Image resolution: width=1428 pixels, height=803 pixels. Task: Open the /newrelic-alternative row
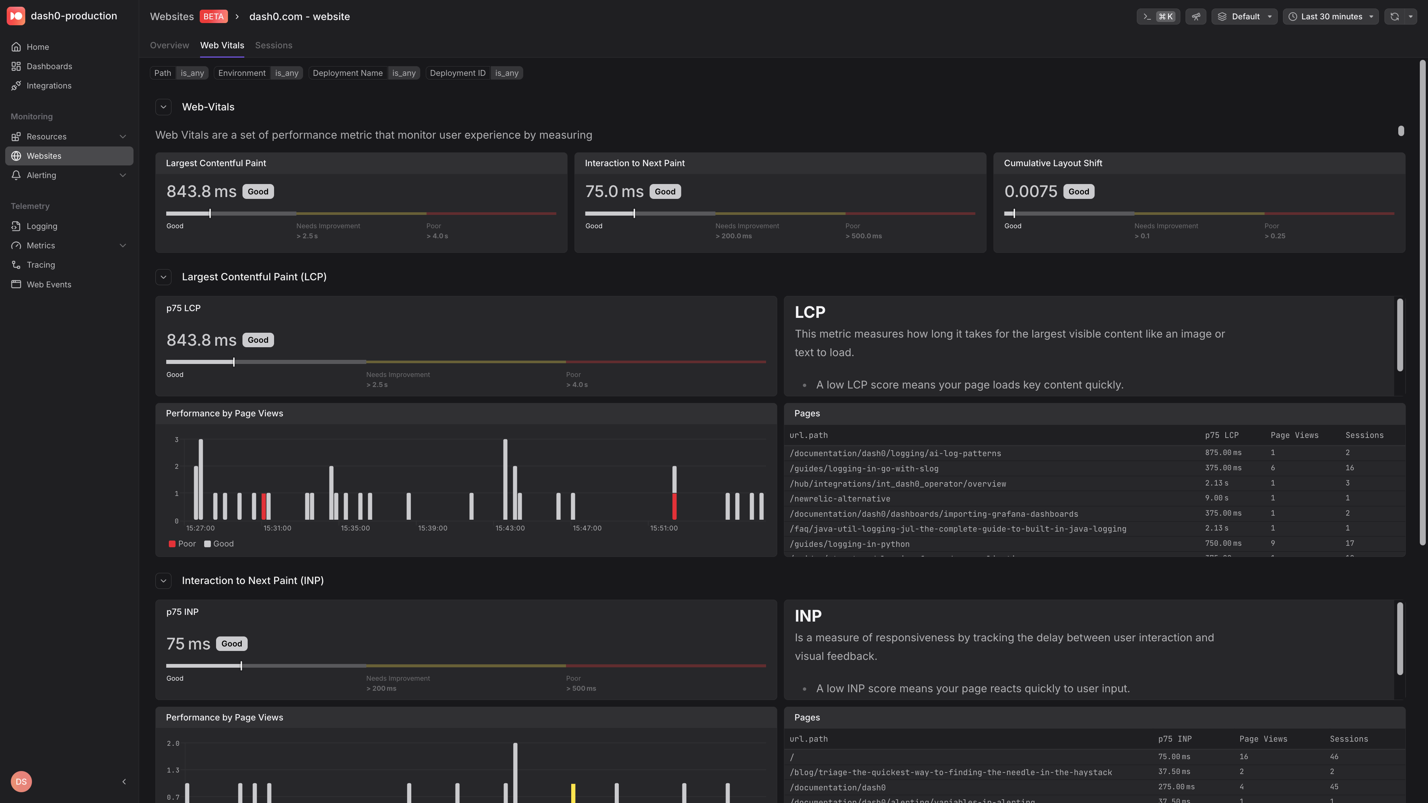pyautogui.click(x=1094, y=499)
